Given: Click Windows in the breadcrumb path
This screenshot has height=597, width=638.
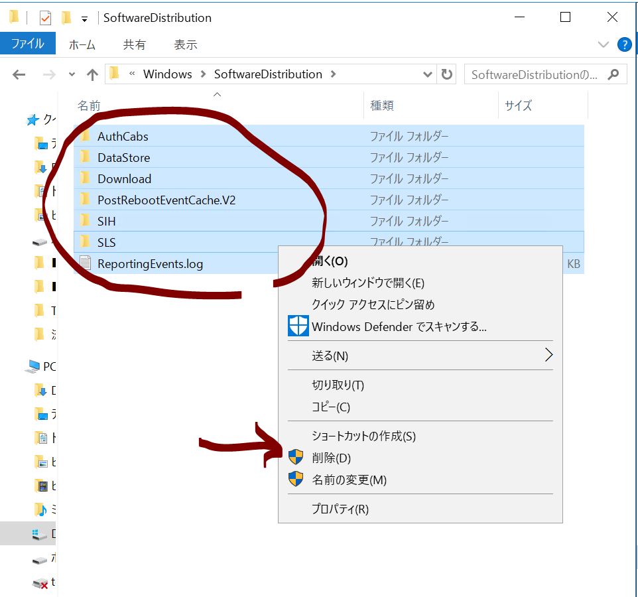Looking at the screenshot, I should coord(167,74).
